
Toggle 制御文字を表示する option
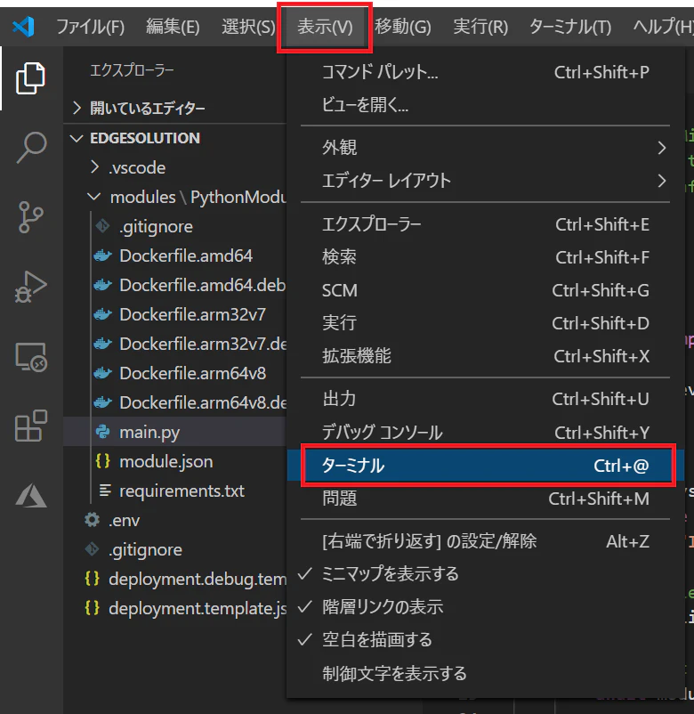485,673
